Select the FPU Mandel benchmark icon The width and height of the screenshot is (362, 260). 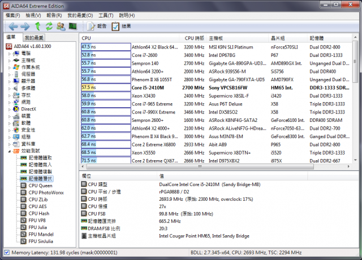pos(23,234)
